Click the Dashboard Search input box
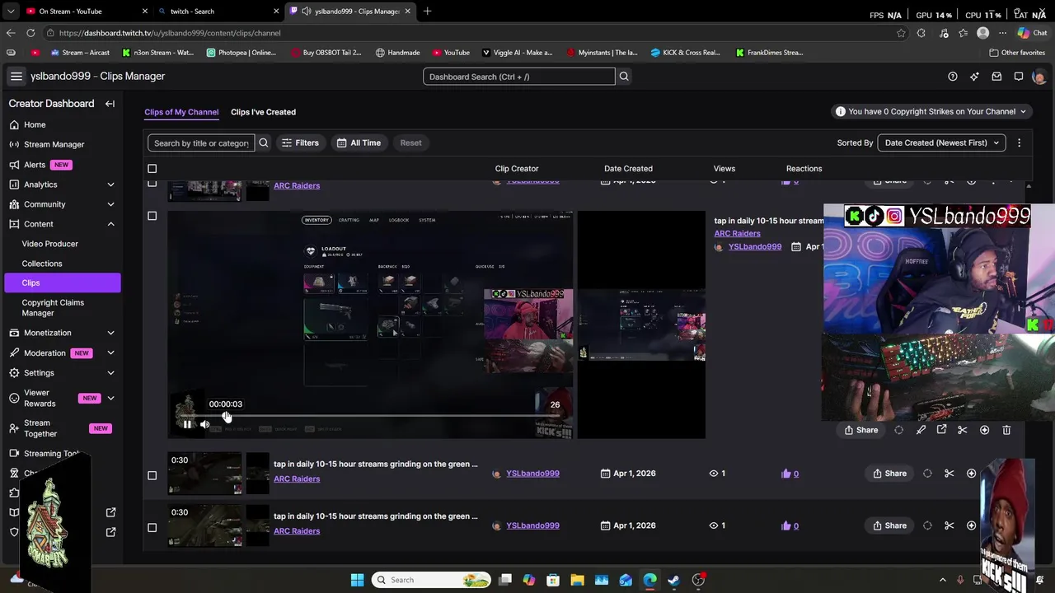This screenshot has height=593, width=1055. [519, 77]
